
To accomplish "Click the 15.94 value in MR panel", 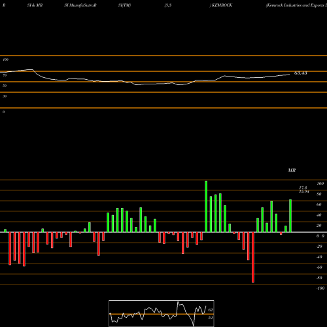I will point(304,192).
